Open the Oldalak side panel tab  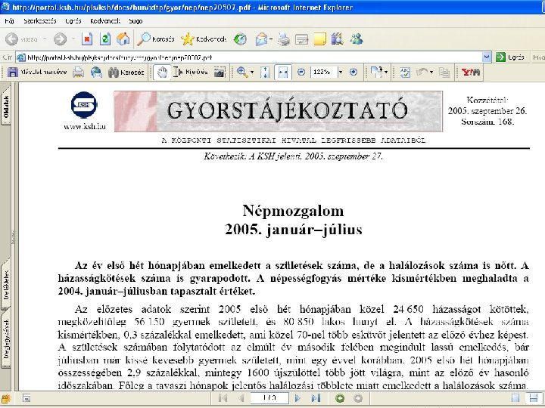[x=6, y=106]
